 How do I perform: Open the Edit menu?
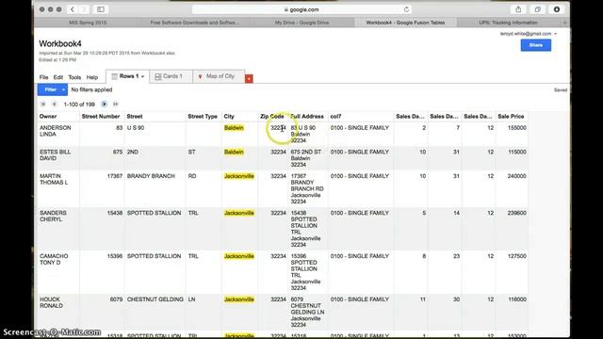click(x=58, y=77)
